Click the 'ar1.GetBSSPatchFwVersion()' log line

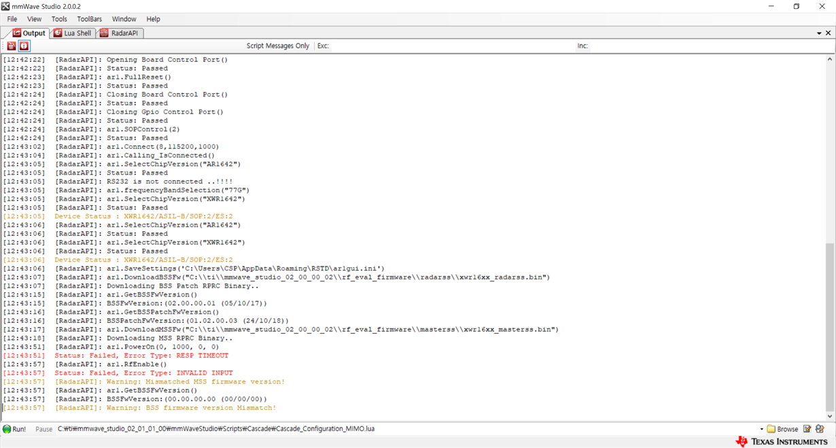tap(111, 312)
